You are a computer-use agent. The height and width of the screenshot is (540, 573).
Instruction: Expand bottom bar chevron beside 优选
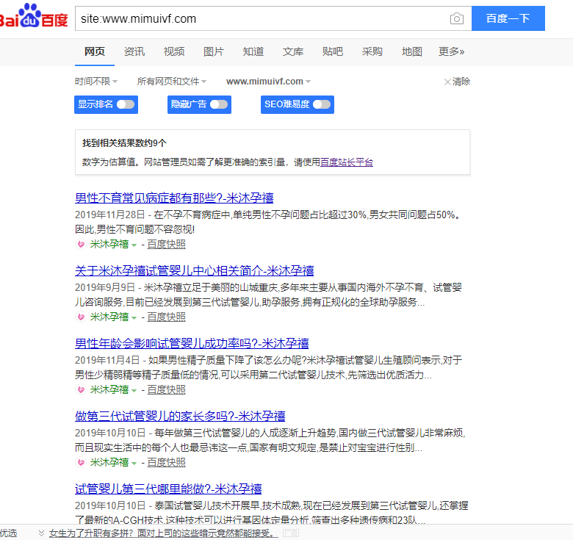[41, 533]
